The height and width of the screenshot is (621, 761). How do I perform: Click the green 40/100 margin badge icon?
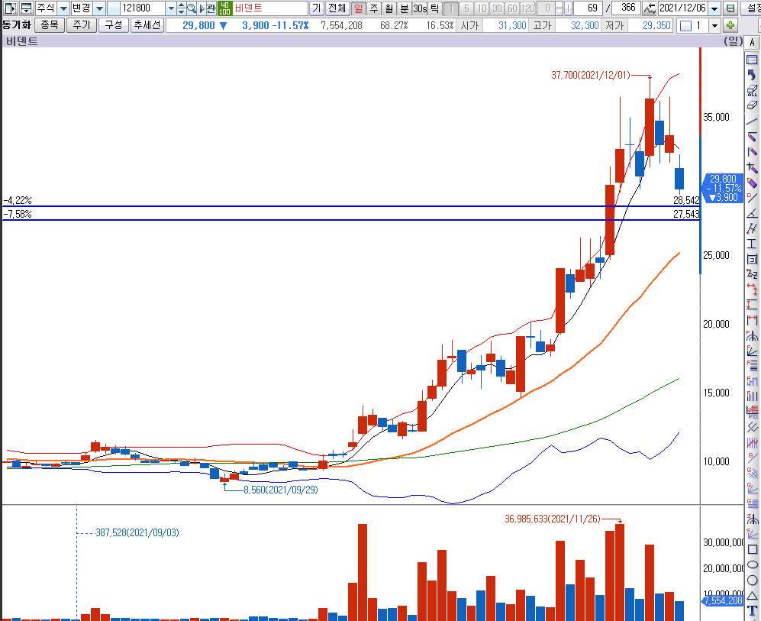(x=224, y=8)
